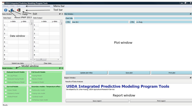The width and height of the screenshot is (192, 108).
Task: Enable the Reduced Growth Models checkbox
Action: tap(6, 72)
